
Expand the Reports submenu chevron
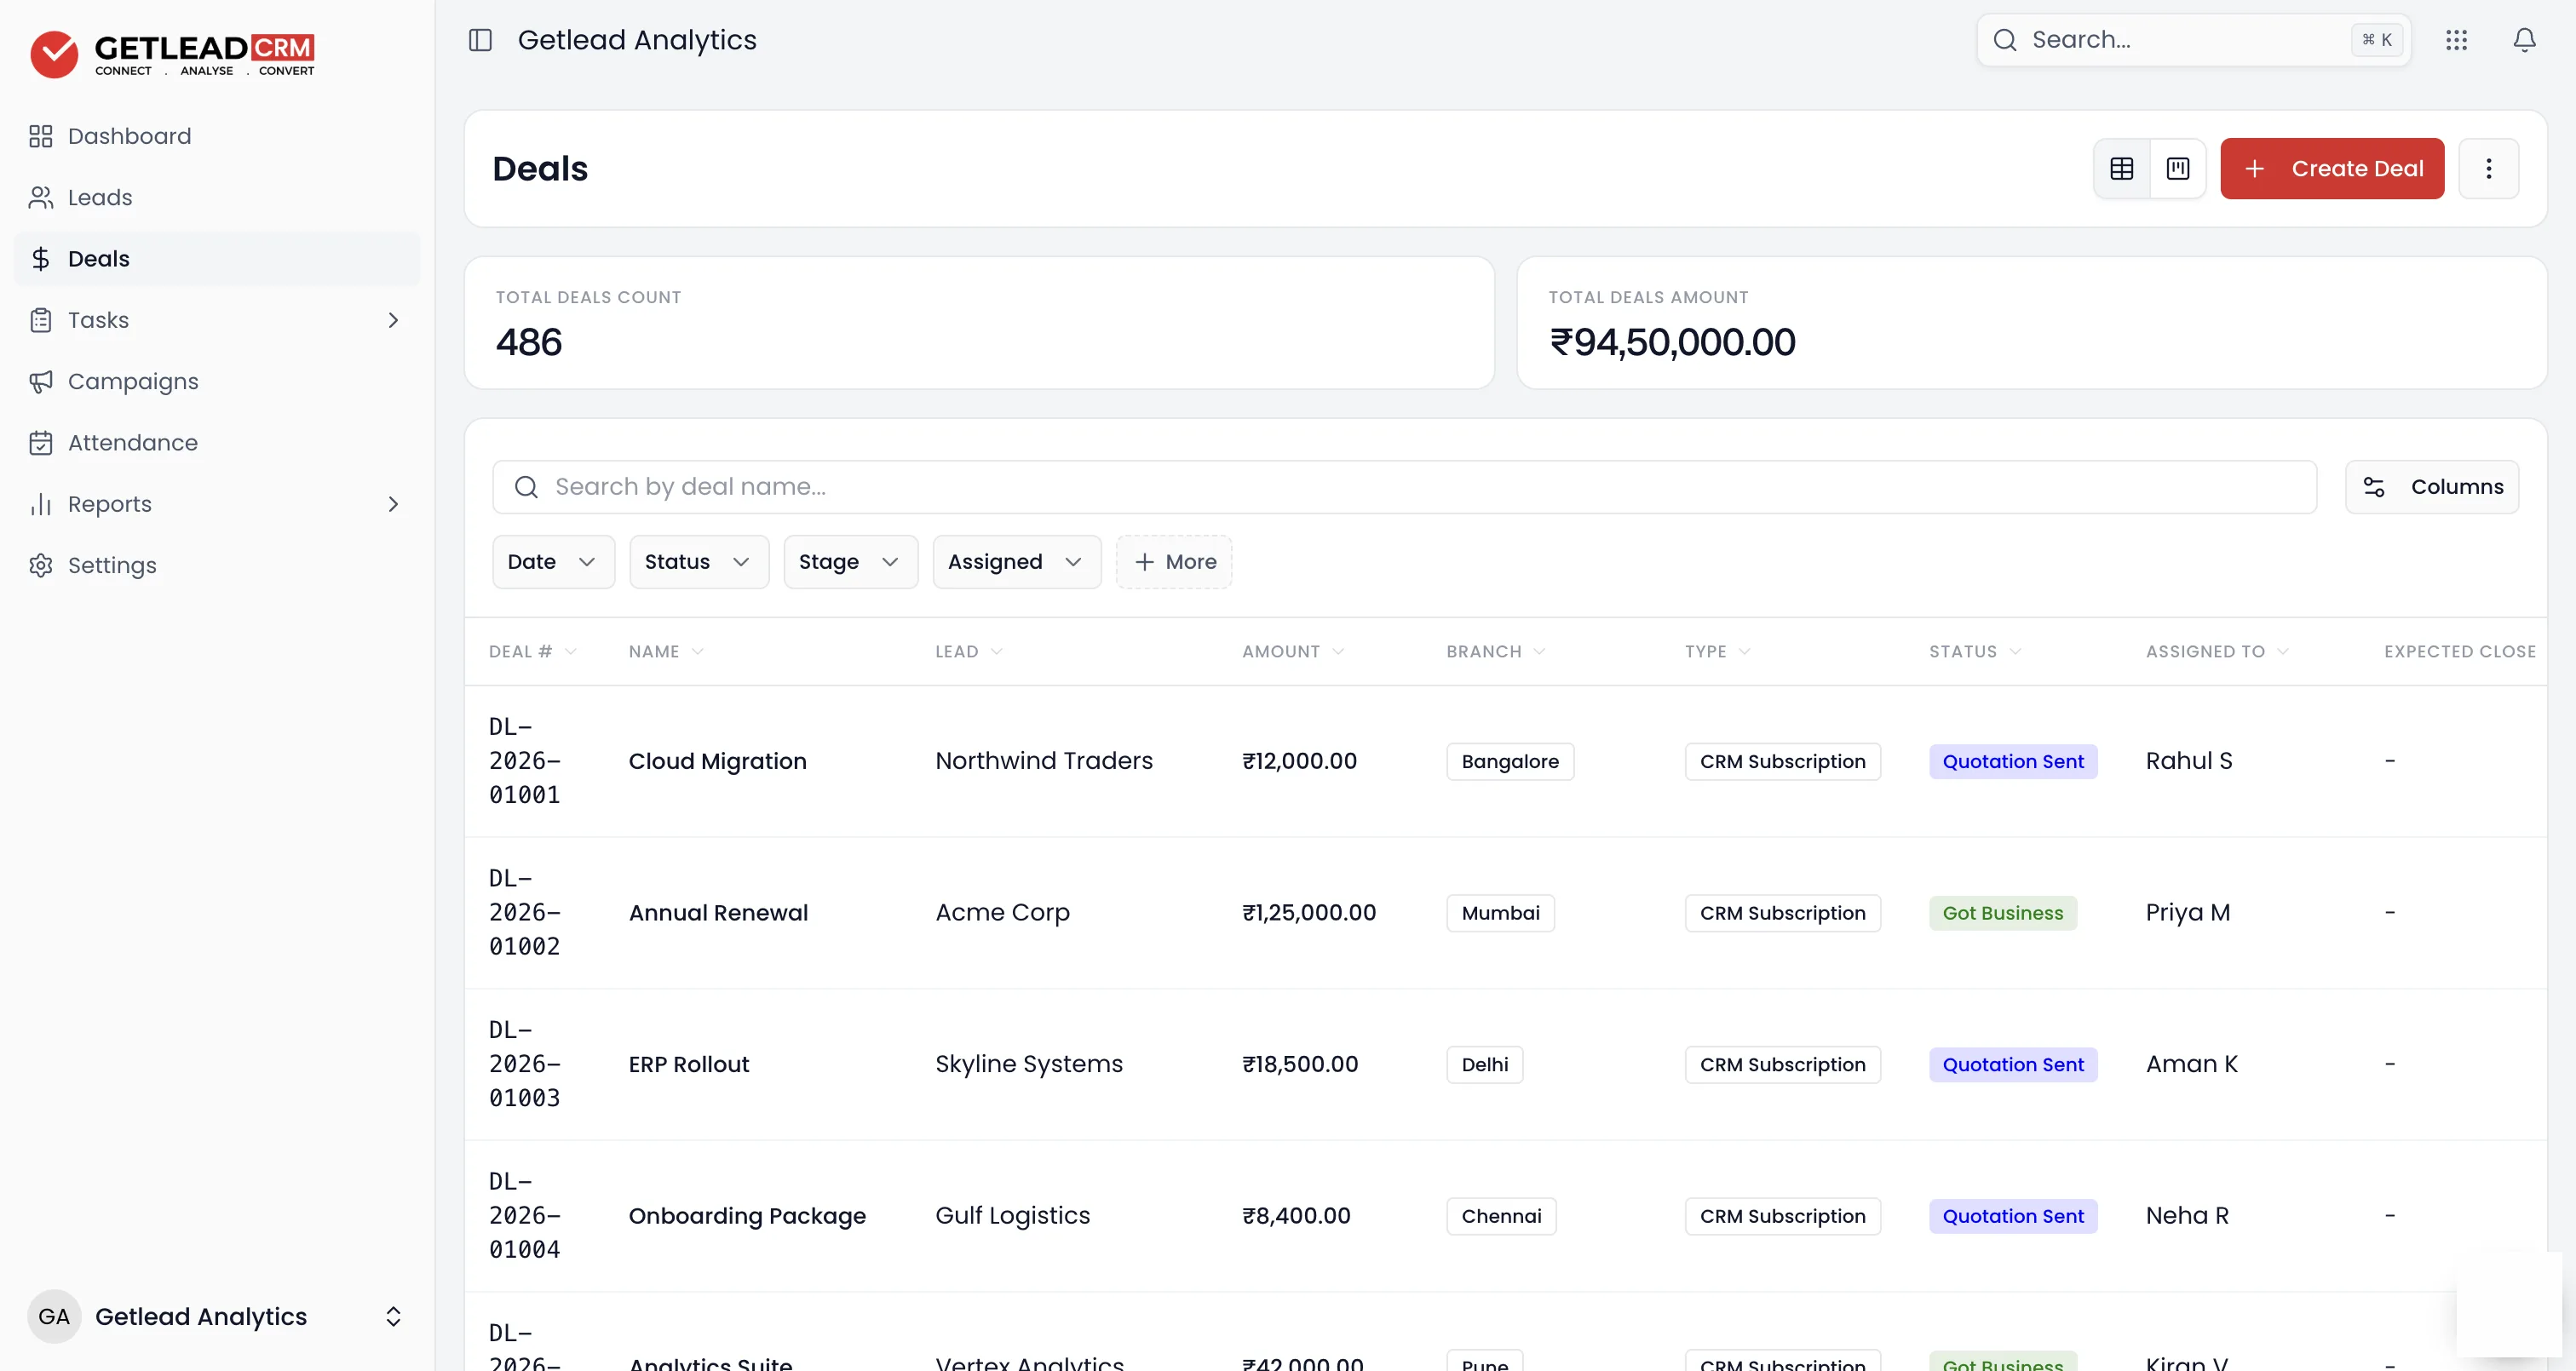[393, 504]
